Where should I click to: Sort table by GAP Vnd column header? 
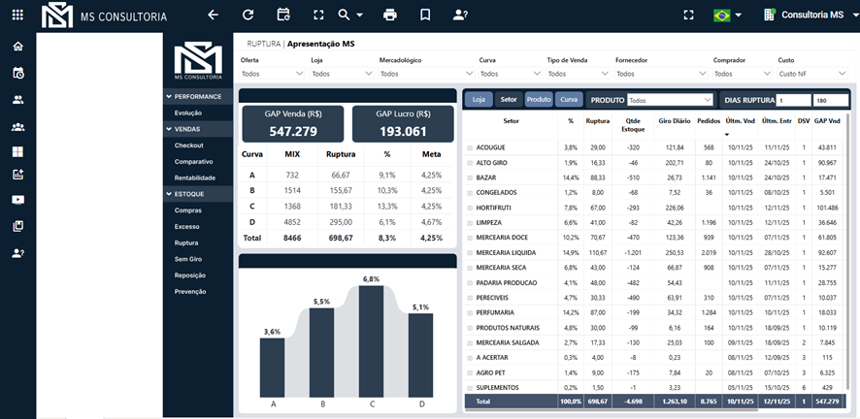827,121
